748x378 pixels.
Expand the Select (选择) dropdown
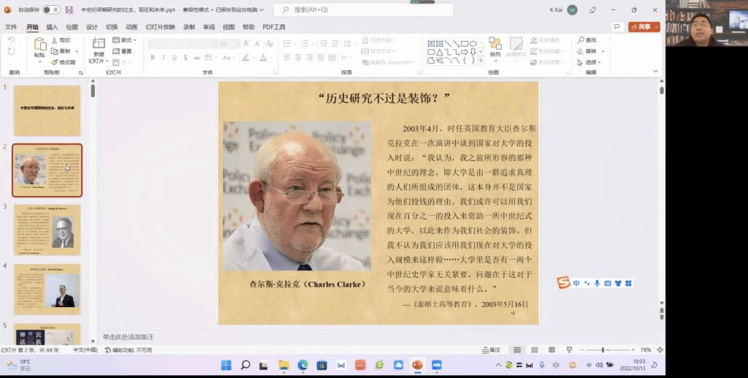(x=593, y=62)
